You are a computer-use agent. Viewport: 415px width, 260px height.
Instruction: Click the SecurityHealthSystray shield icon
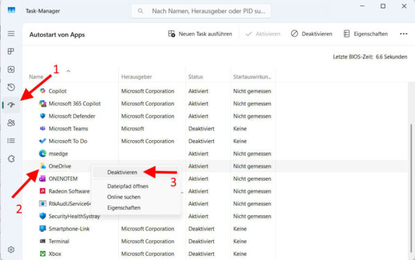pos(42,216)
